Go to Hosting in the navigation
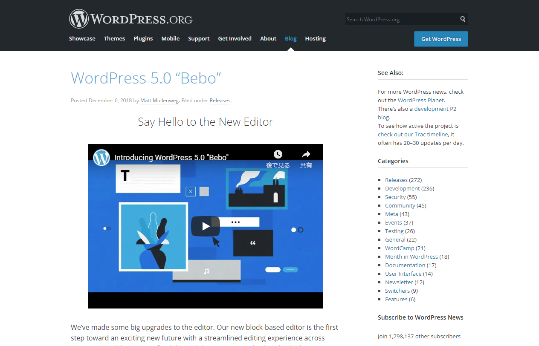539x346 pixels. coord(316,38)
